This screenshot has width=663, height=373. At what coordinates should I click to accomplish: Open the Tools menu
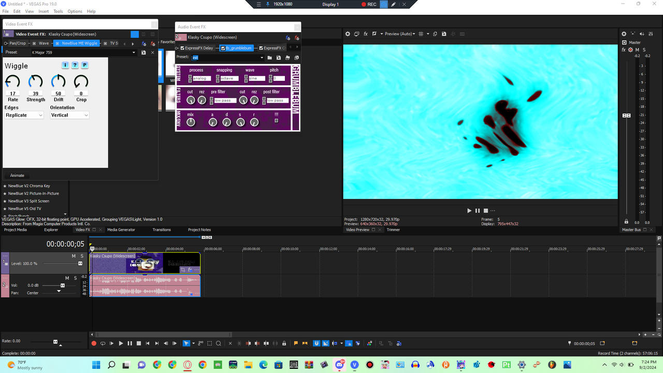pos(58,11)
